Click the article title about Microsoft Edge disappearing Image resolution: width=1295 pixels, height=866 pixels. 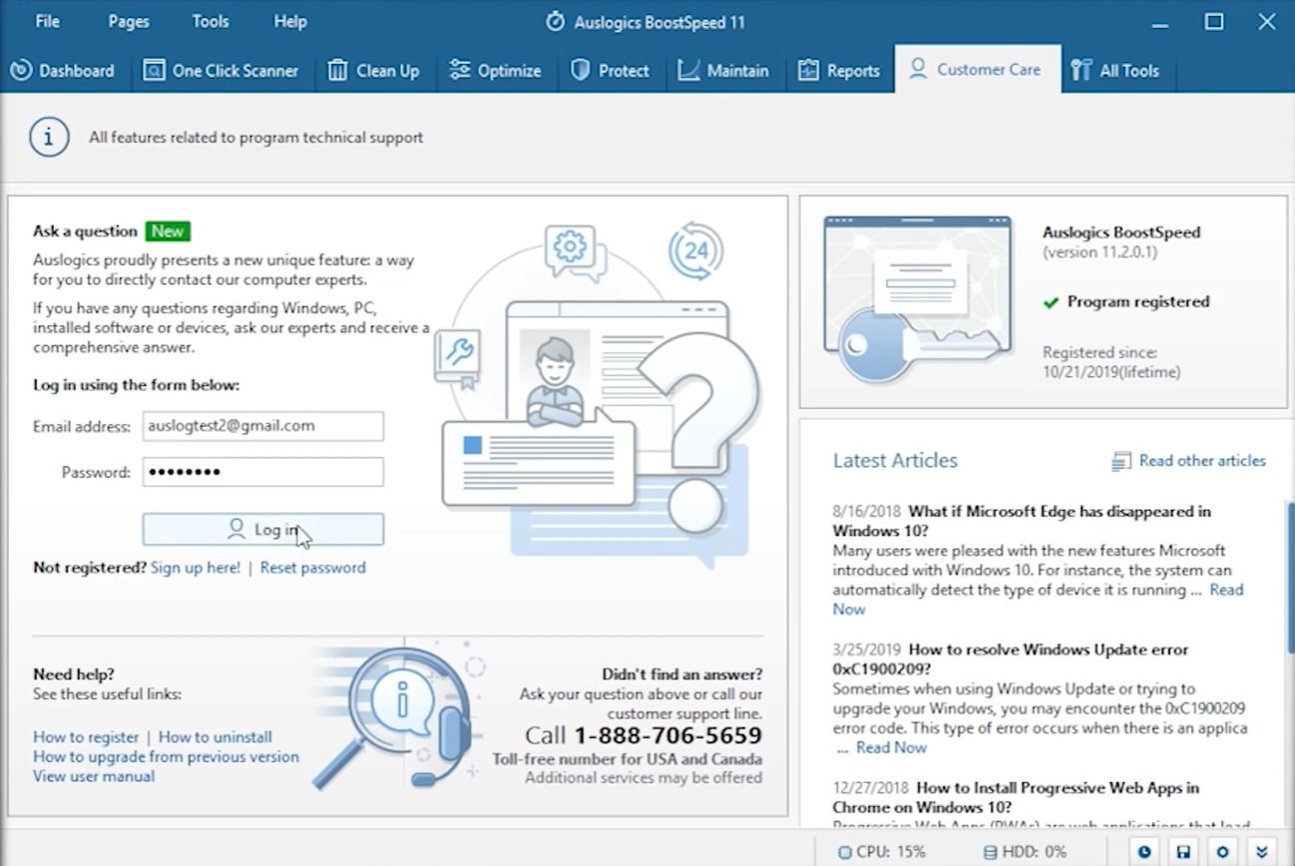click(1022, 521)
